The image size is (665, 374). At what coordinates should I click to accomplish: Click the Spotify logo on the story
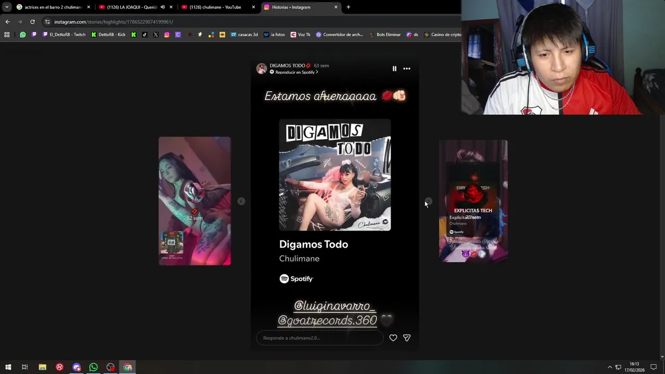click(x=296, y=279)
